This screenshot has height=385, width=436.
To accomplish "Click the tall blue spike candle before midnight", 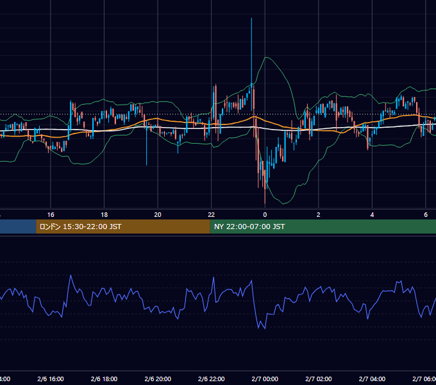I will tap(251, 64).
